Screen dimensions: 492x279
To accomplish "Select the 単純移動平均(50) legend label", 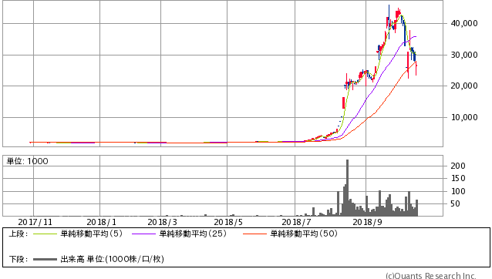I will [x=304, y=234].
